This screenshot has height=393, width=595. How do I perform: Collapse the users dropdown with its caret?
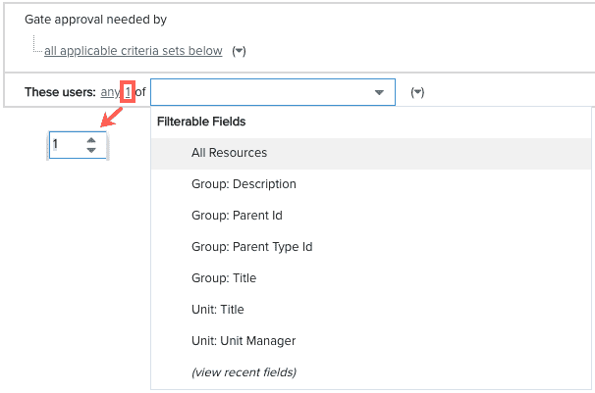tap(379, 92)
